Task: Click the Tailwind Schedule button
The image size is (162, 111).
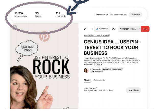Action: tap(102, 29)
